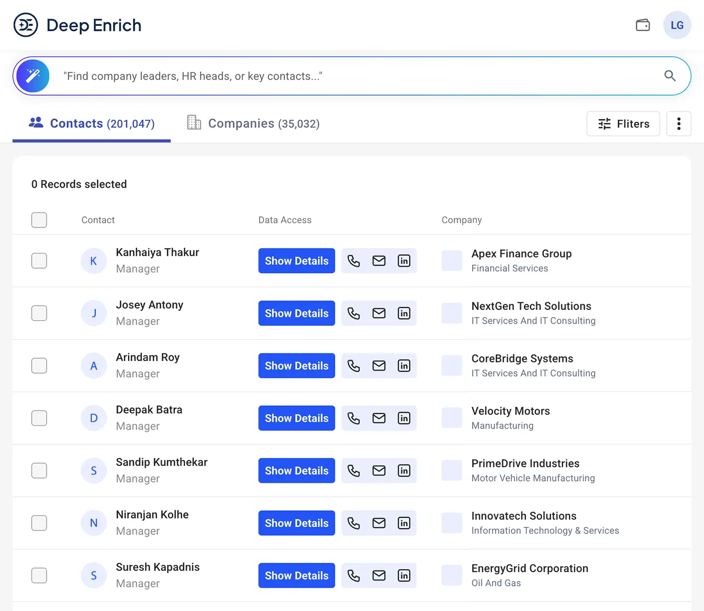This screenshot has height=611, width=704.
Task: Select Deepak Batra's row checkbox
Action: [x=39, y=418]
